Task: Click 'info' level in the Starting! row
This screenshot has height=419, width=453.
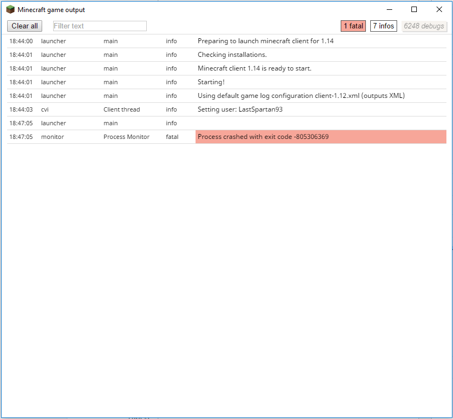Action: [171, 82]
